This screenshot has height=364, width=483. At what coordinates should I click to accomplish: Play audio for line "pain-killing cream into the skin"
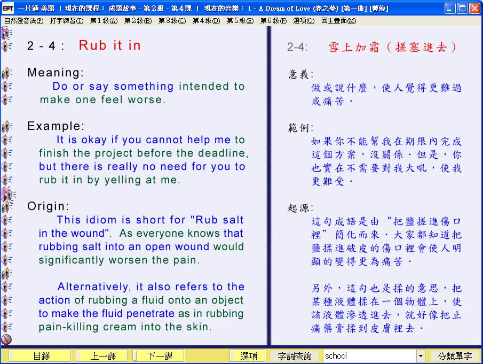[7, 326]
